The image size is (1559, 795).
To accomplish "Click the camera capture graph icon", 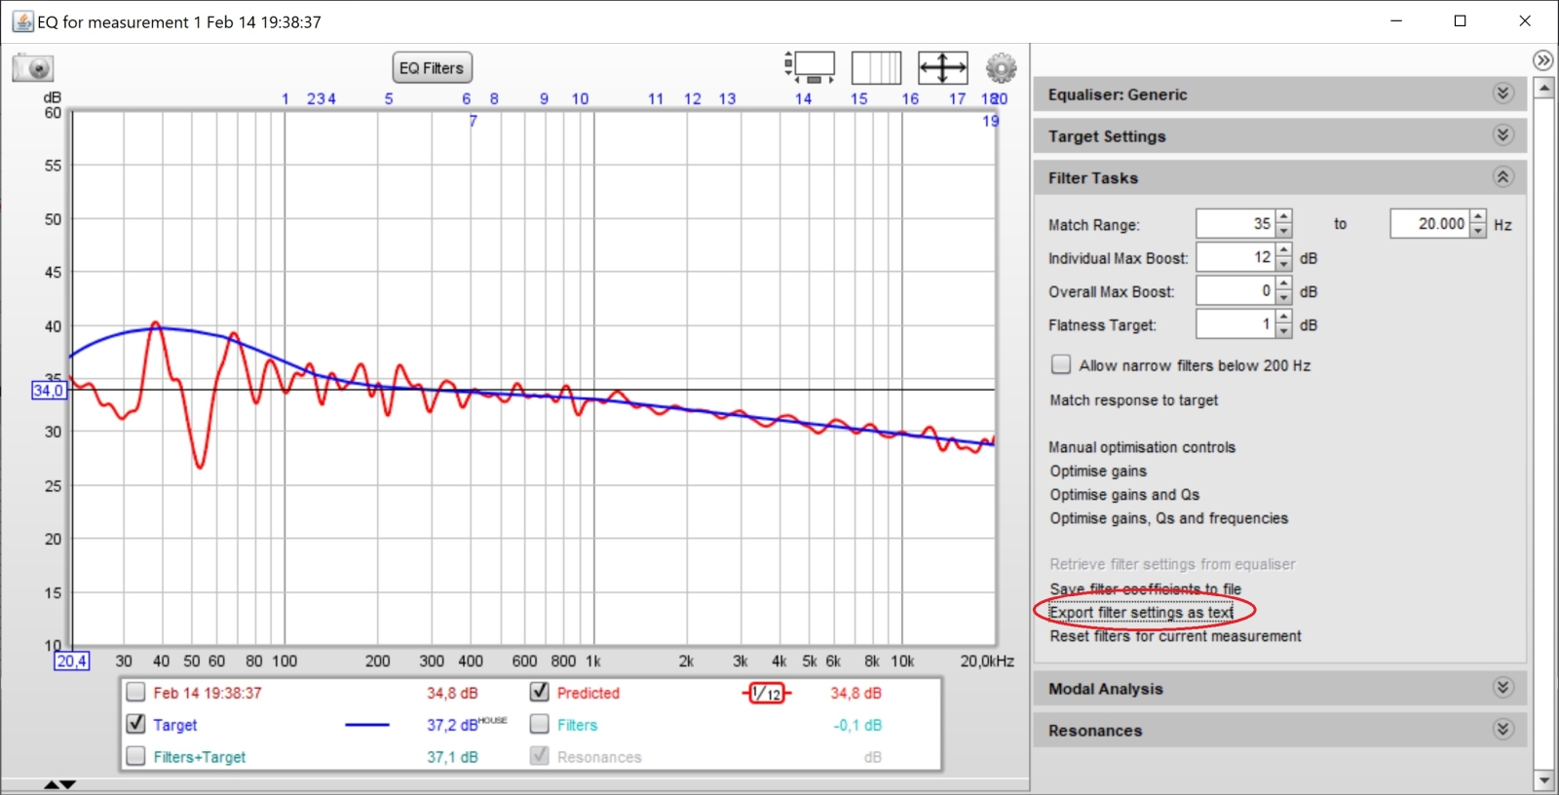I will [33, 68].
